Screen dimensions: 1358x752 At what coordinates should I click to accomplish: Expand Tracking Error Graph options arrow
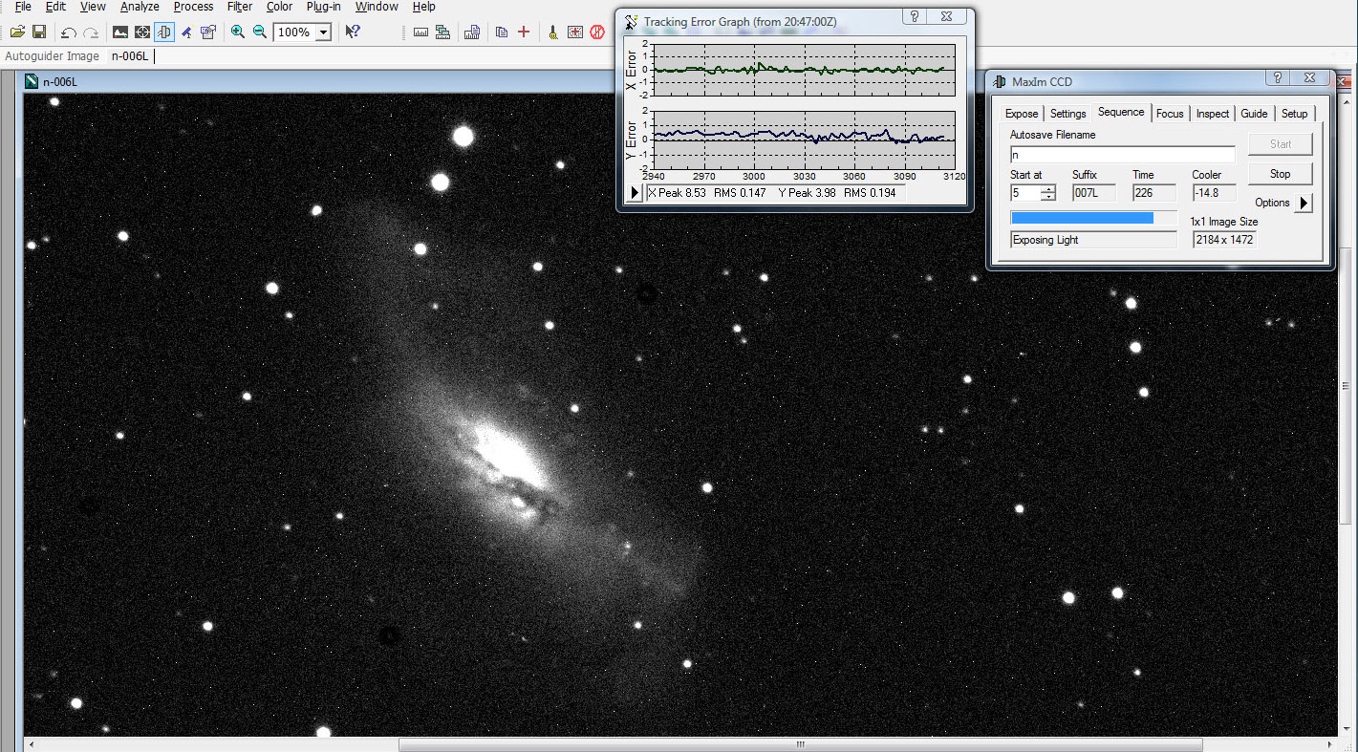[633, 193]
